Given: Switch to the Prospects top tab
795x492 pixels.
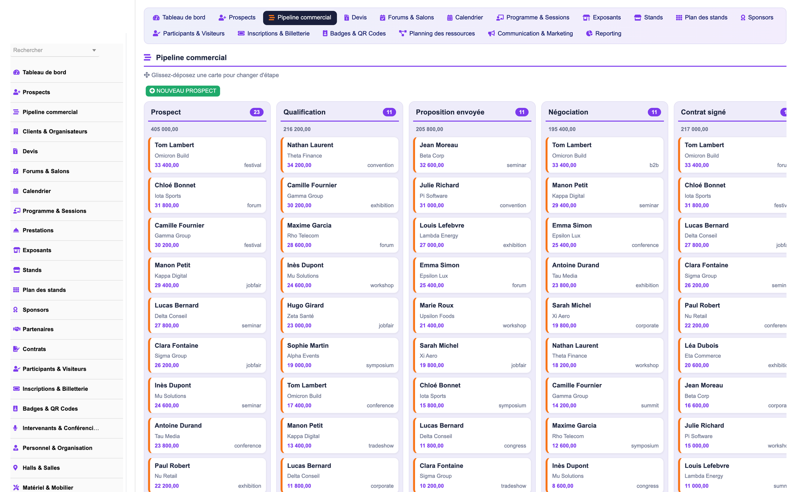Looking at the screenshot, I should click(237, 18).
